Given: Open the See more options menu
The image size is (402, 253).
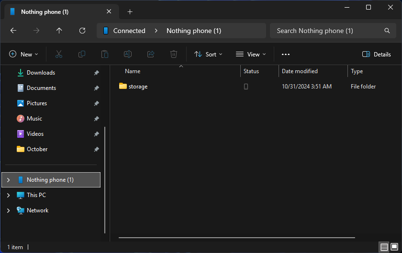Looking at the screenshot, I should [286, 55].
